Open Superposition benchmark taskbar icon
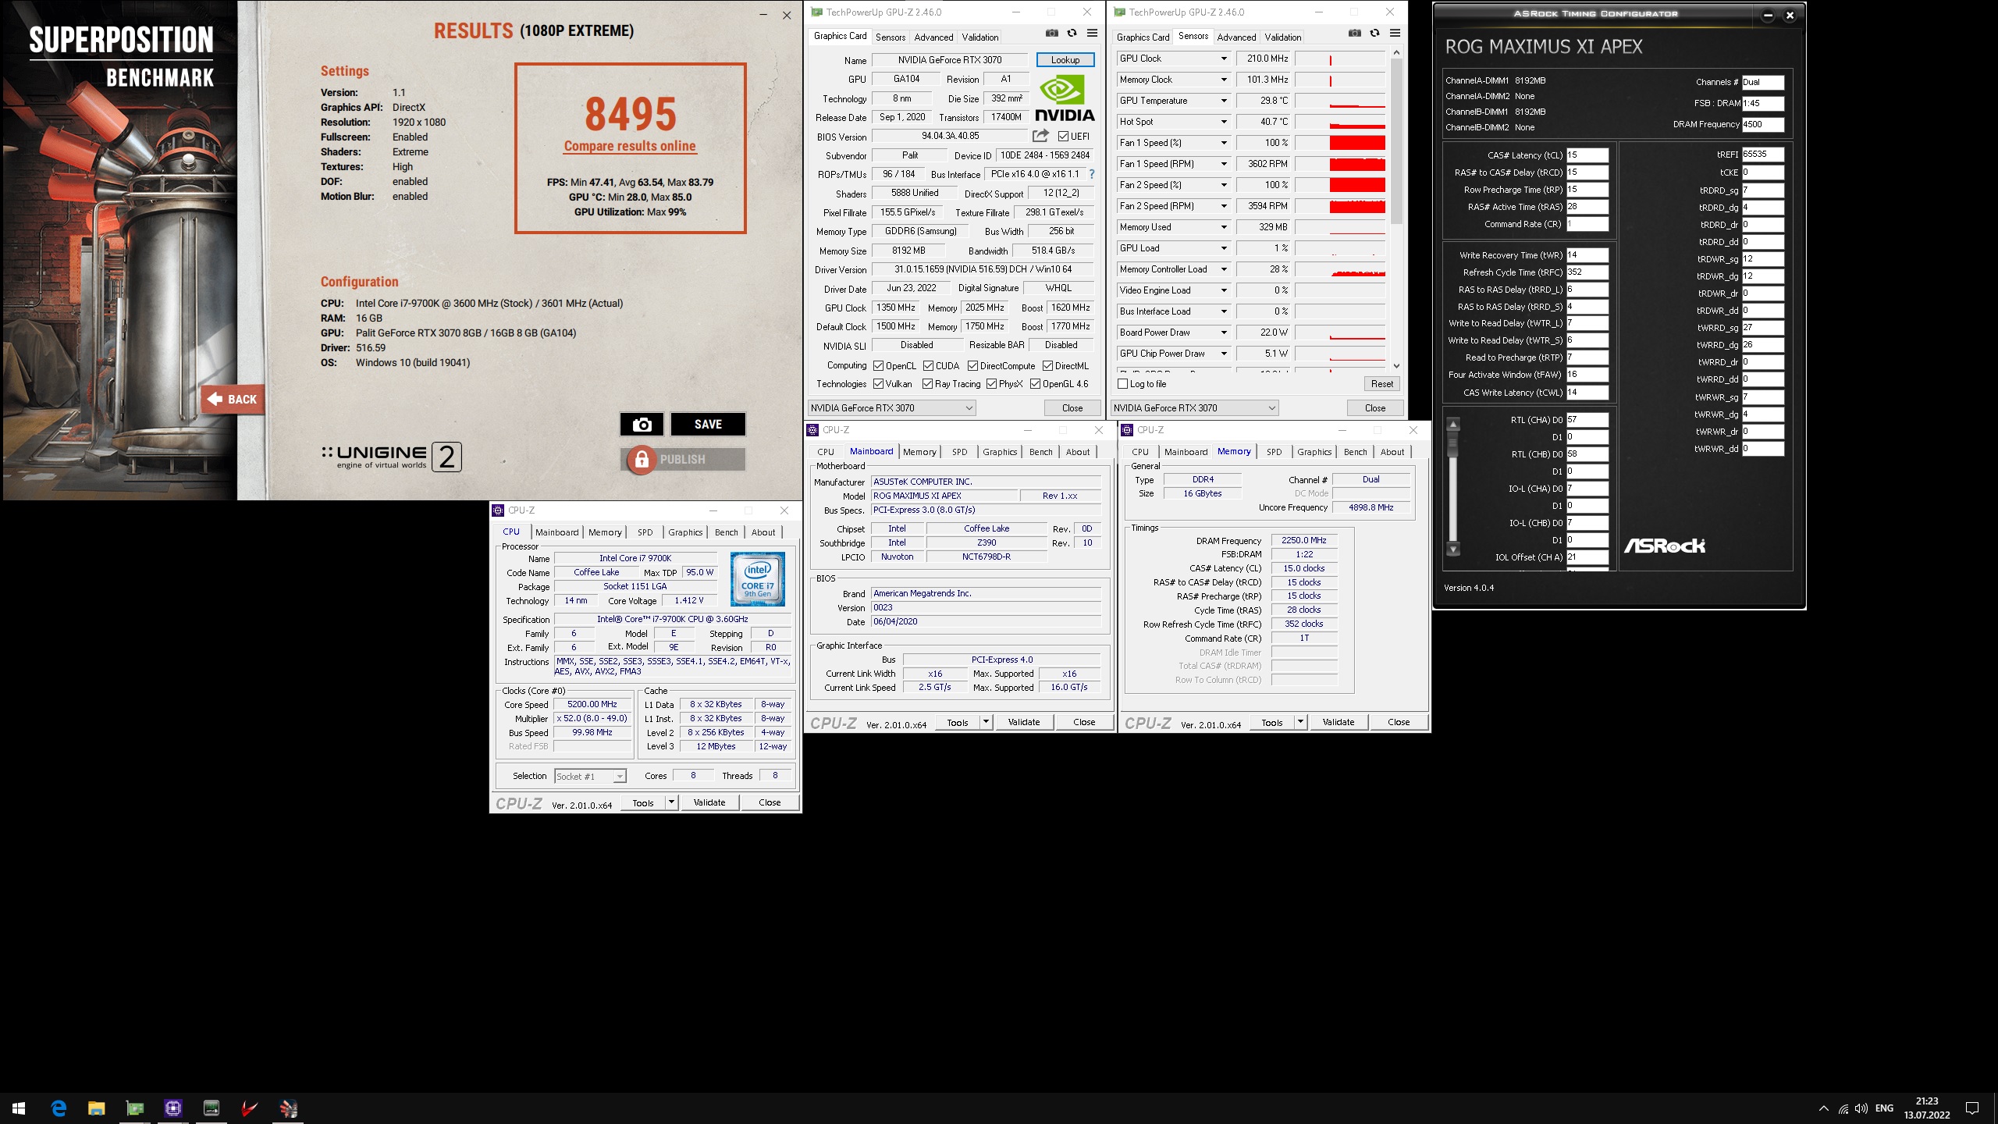Viewport: 1998px width, 1124px height. point(288,1108)
